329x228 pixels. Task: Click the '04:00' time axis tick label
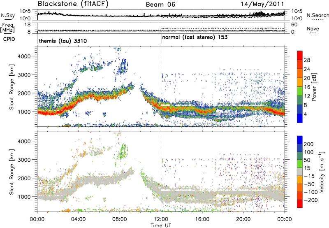[78, 219]
